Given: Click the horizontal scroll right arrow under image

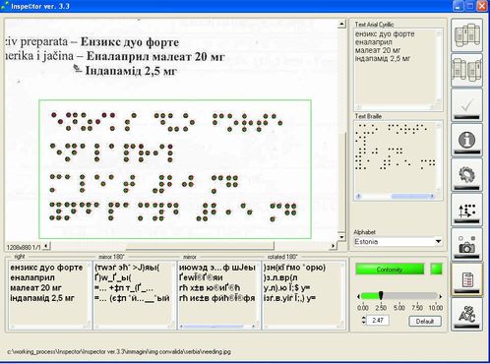Looking at the screenshot, I should (x=333, y=246).
